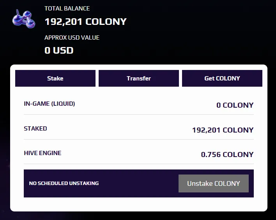Click the COLONY token molecule icon
This screenshot has width=276, height=220.
tap(24, 19)
